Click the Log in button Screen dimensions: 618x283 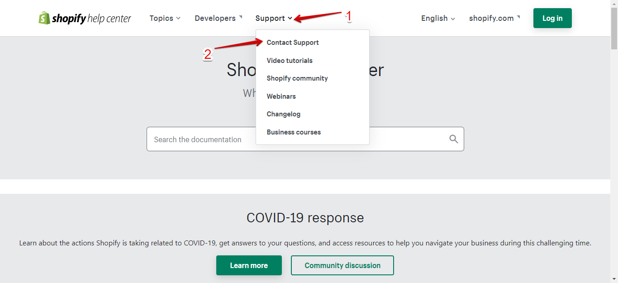point(552,18)
